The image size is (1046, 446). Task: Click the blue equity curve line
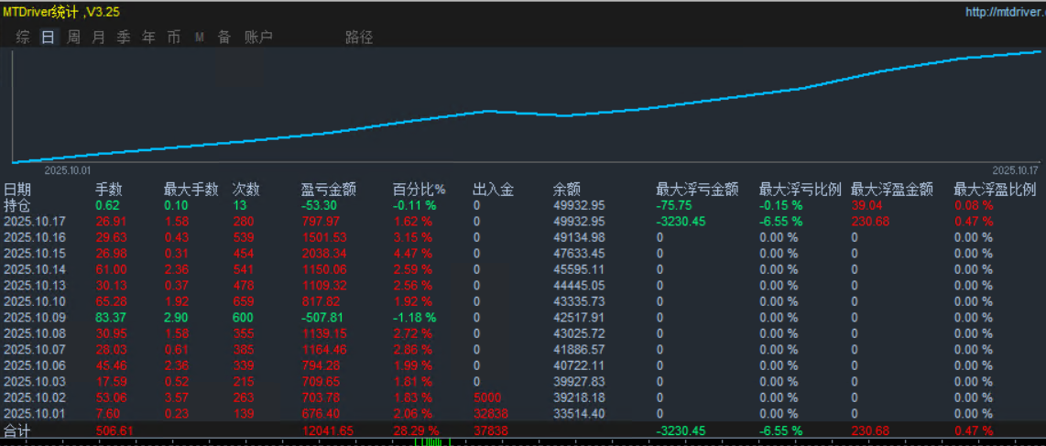[x=527, y=114]
